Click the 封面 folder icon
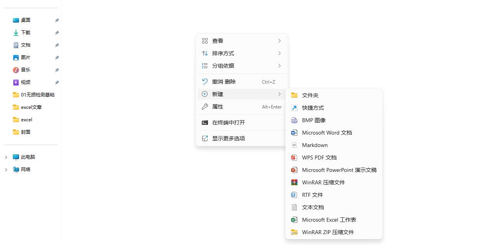 (16, 132)
